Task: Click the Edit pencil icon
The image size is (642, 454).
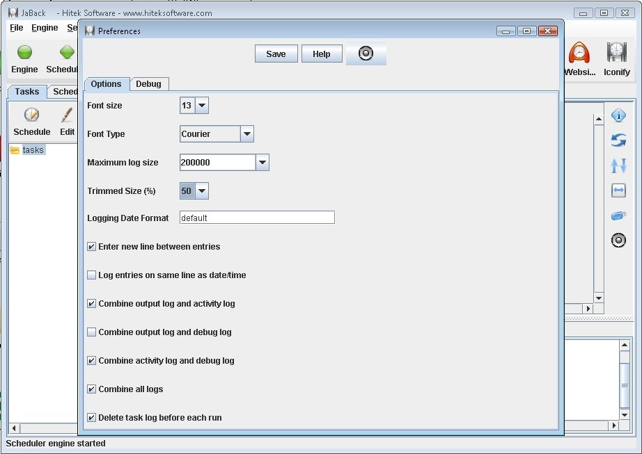Action: (x=67, y=115)
